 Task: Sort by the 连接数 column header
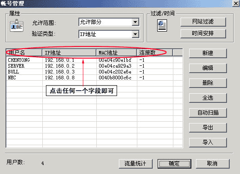154,53
